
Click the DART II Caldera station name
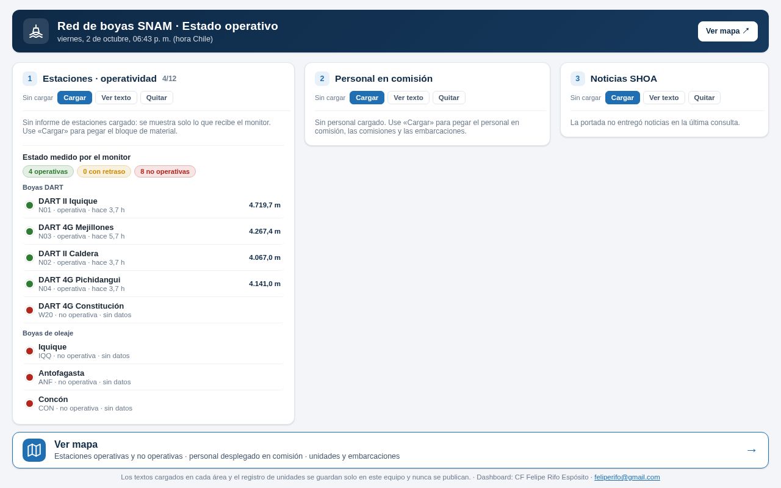[x=68, y=253]
